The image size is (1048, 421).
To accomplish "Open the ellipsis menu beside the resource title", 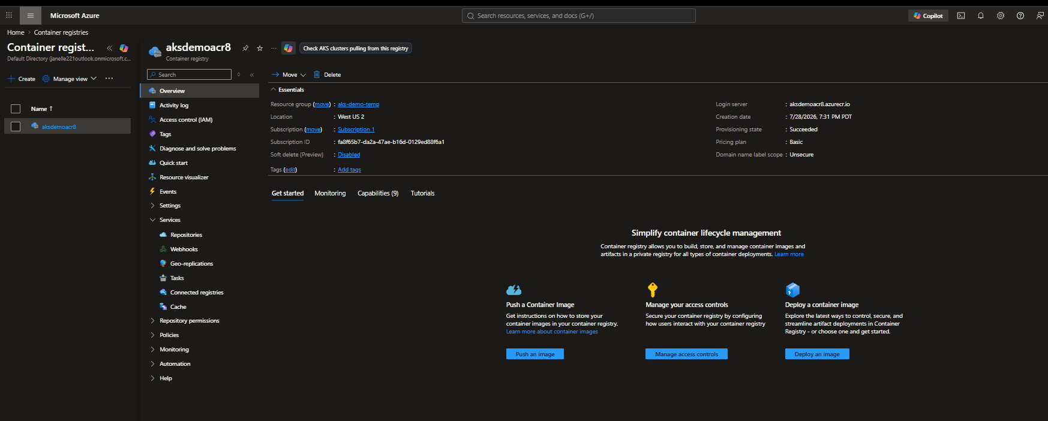I will pyautogui.click(x=274, y=48).
